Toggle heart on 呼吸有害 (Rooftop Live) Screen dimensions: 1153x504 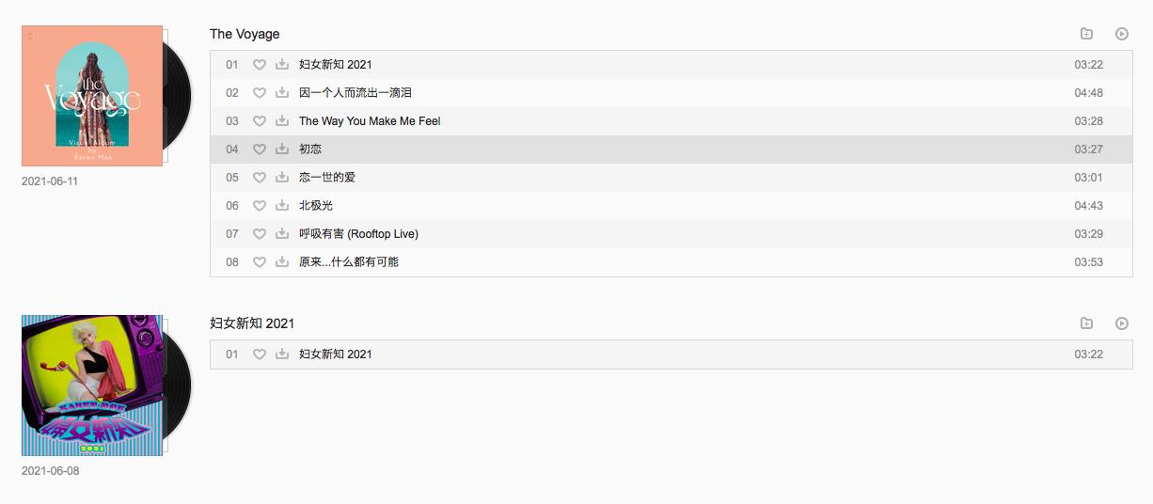260,234
